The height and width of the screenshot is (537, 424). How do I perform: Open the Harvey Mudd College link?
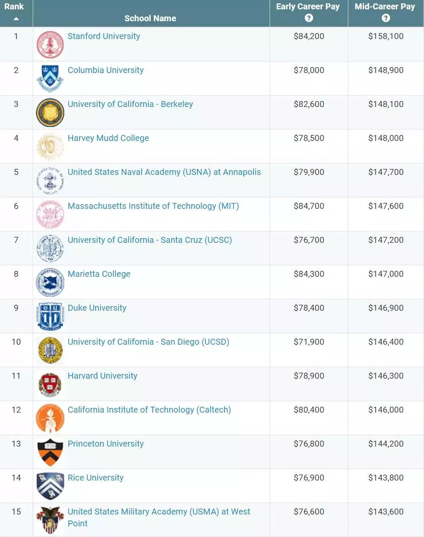pos(108,138)
